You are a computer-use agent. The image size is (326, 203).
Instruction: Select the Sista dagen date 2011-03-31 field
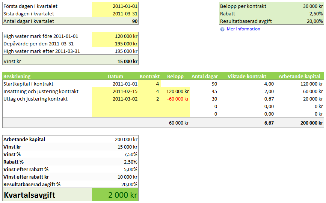115,14
